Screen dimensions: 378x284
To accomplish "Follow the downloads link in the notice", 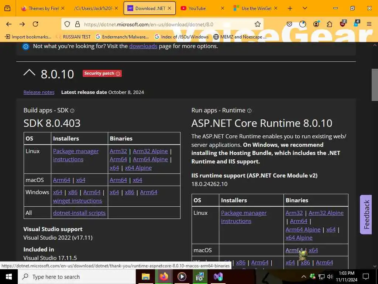I will click(x=143, y=46).
